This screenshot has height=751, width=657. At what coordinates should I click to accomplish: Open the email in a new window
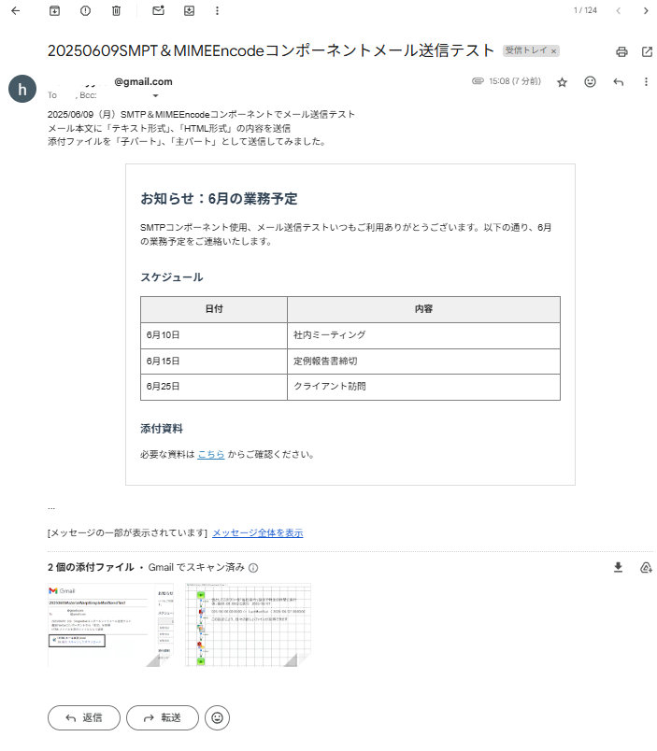[647, 51]
